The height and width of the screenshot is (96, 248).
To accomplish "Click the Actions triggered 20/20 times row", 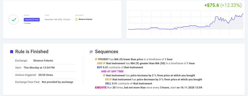I will point(46,75).
